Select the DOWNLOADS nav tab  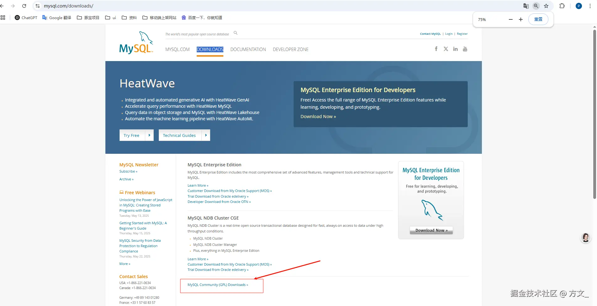click(x=210, y=49)
